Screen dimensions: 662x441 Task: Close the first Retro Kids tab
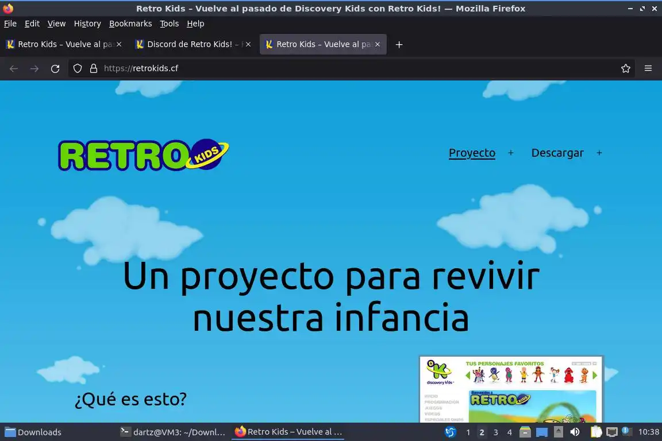click(119, 44)
